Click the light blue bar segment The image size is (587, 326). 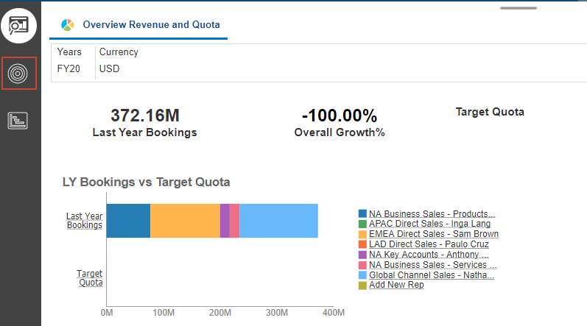coord(278,221)
